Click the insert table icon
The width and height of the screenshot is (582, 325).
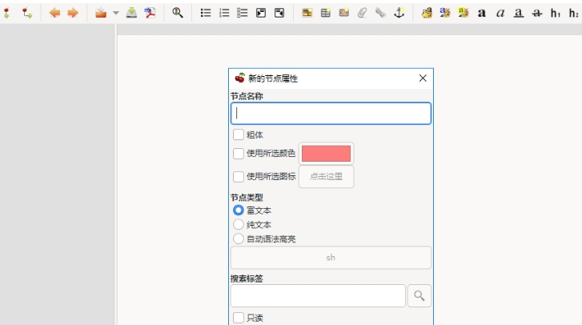pyautogui.click(x=326, y=13)
